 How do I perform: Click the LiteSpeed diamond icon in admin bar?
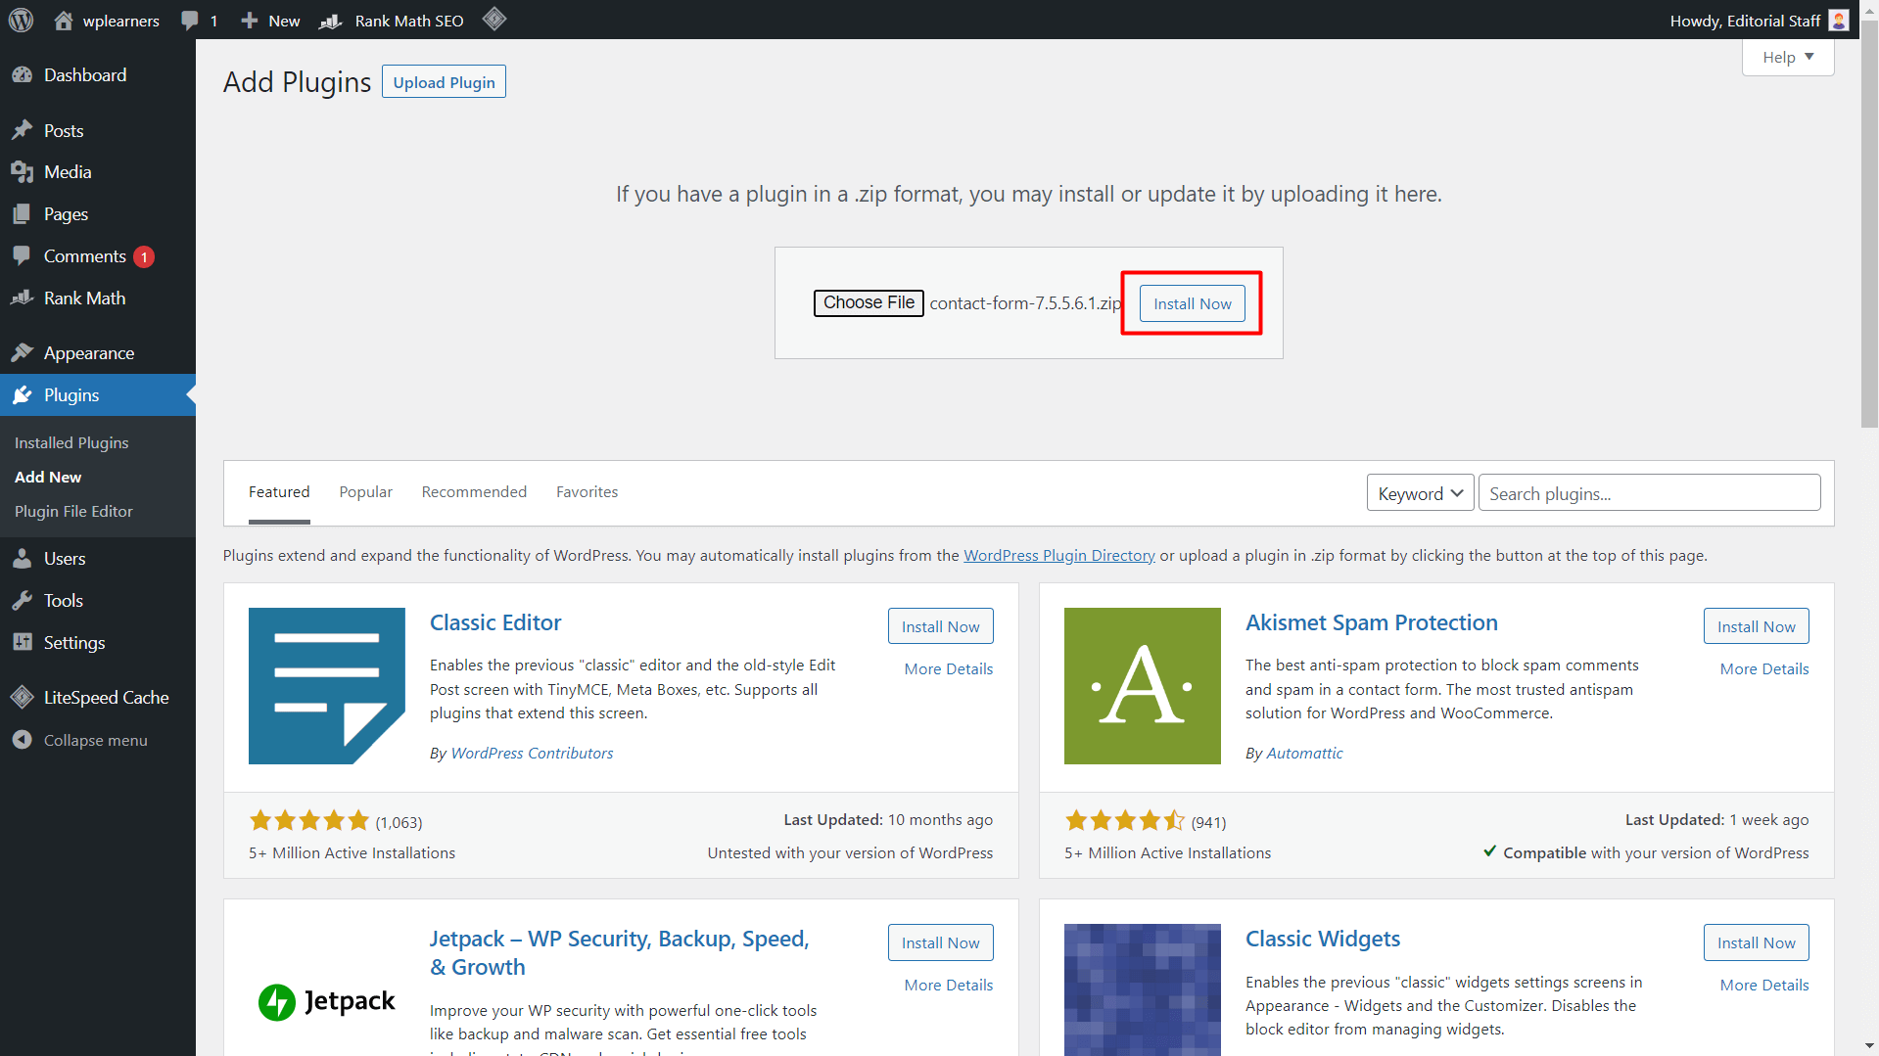click(494, 19)
